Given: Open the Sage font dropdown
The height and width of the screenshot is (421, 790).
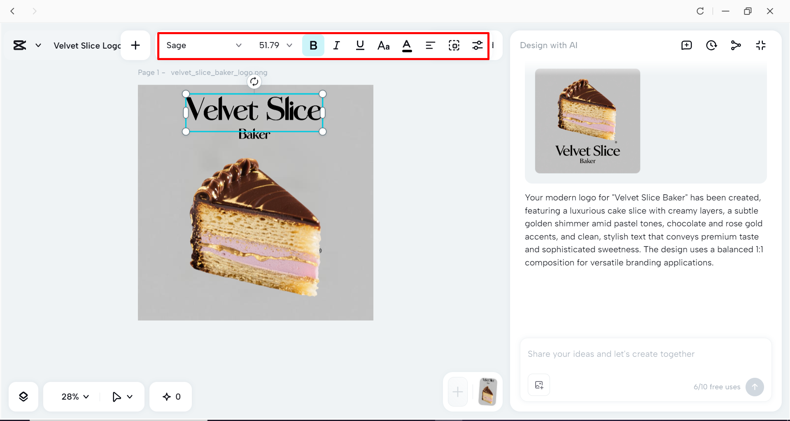Looking at the screenshot, I should pyautogui.click(x=203, y=45).
